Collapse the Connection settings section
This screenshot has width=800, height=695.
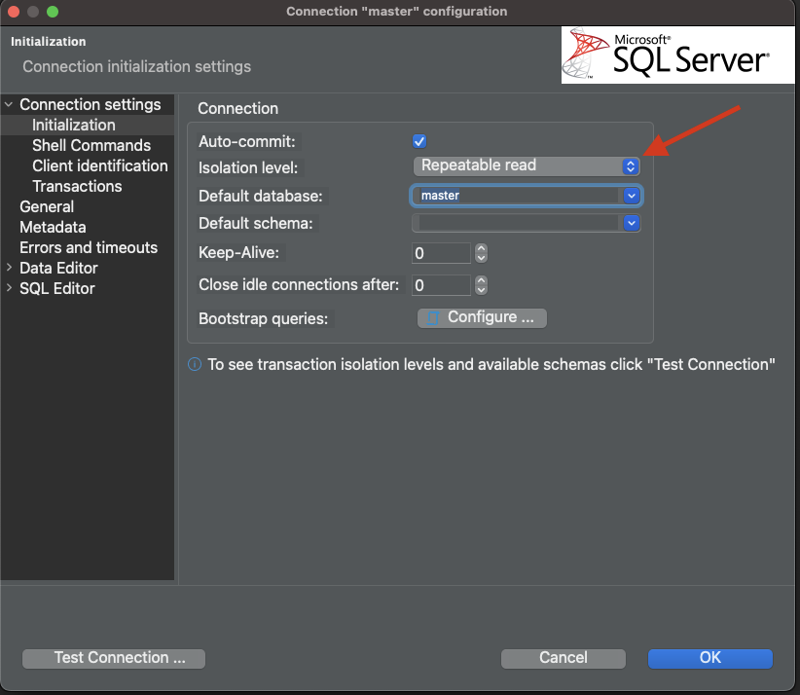tap(8, 104)
